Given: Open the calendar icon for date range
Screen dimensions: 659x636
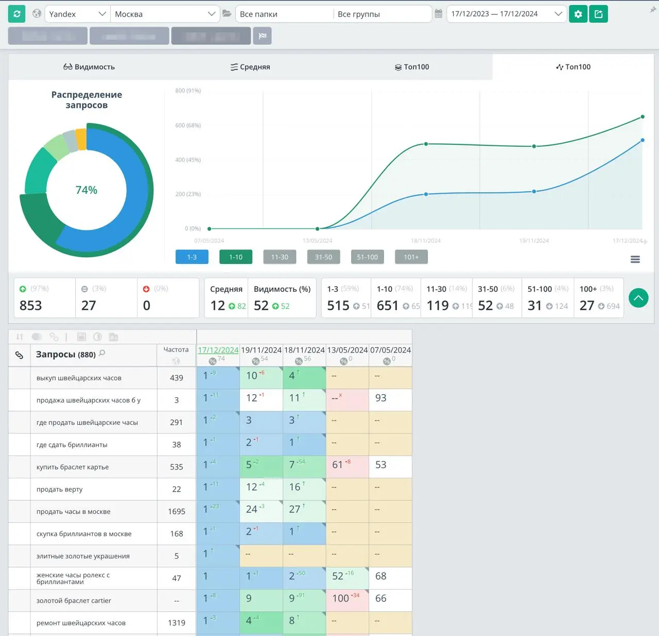Looking at the screenshot, I should click(439, 14).
